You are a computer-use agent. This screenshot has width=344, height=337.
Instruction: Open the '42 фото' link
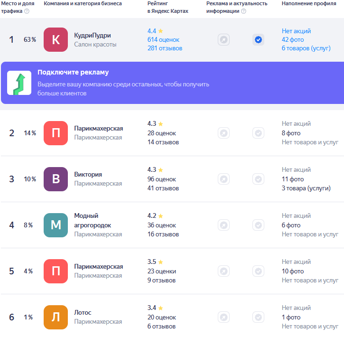pos(293,40)
